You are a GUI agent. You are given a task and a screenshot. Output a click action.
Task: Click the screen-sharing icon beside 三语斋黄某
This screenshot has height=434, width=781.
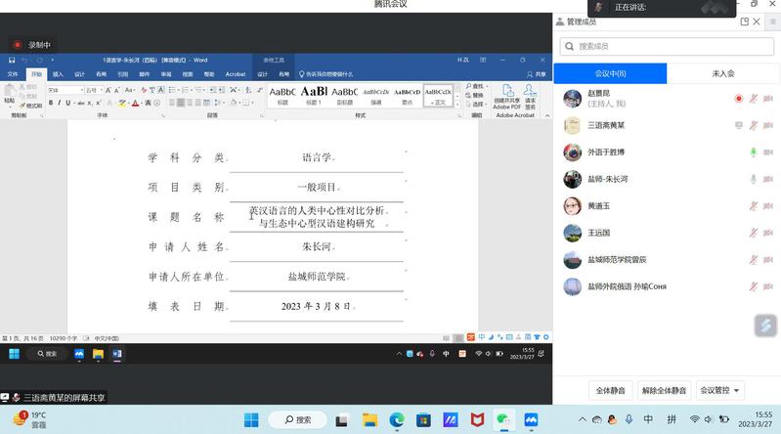click(739, 125)
